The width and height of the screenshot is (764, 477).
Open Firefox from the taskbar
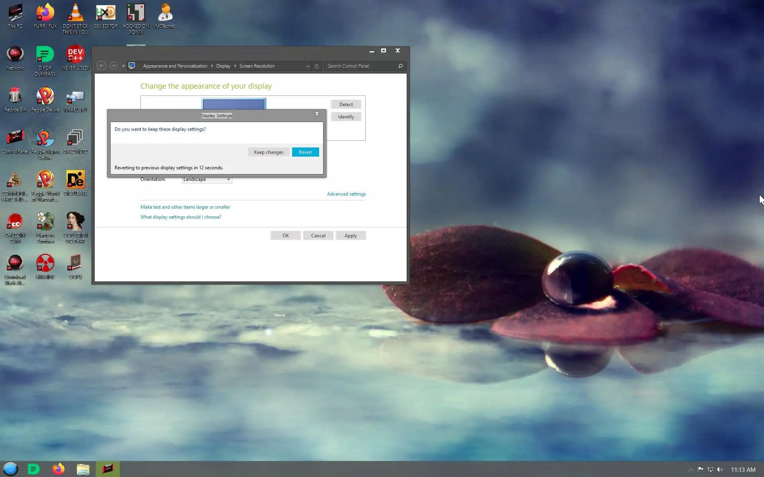coord(58,469)
